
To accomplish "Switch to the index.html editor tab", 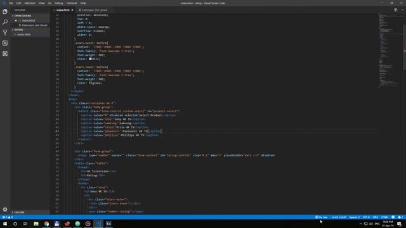I will (63, 10).
